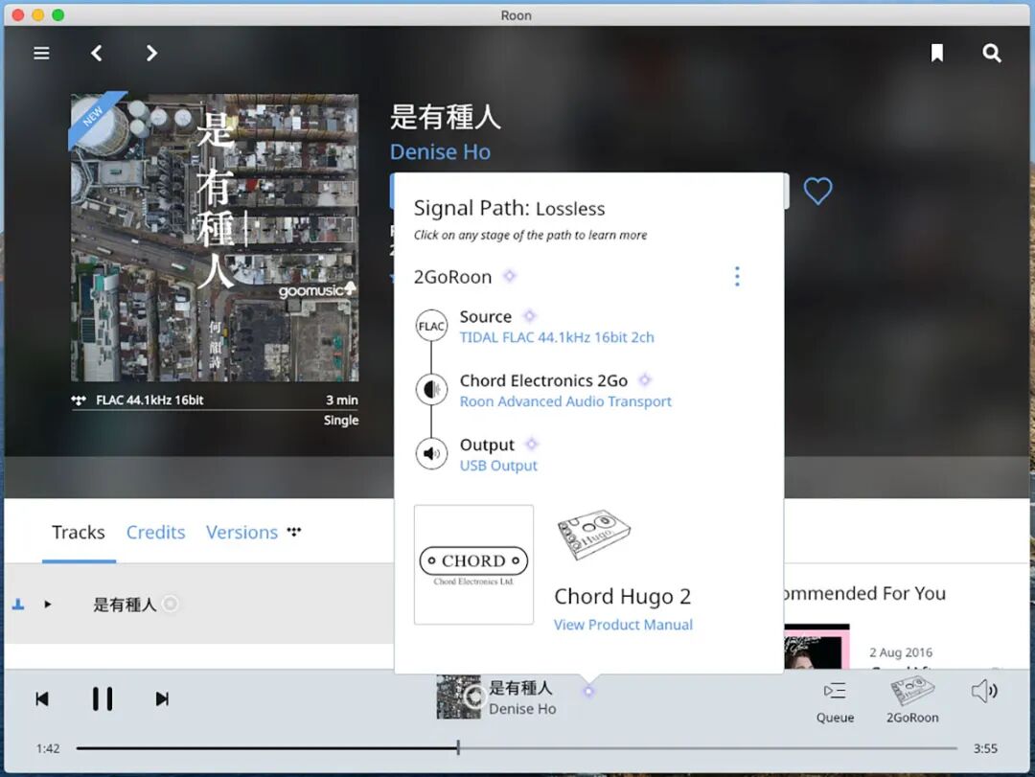The height and width of the screenshot is (777, 1035).
Task: Open artist Denise Ho page link
Action: 440,151
